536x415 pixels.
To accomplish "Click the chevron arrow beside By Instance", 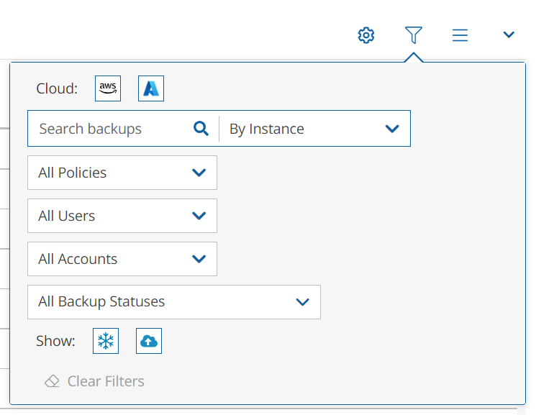I will [x=392, y=129].
